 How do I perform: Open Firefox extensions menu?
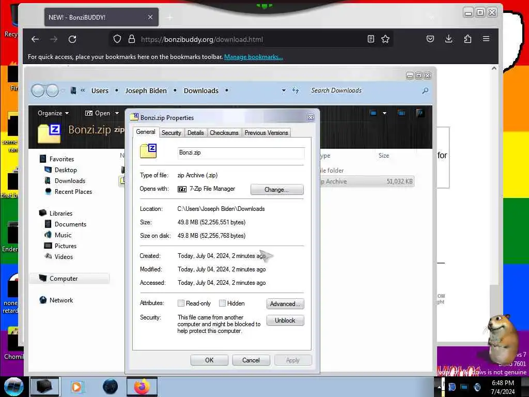point(468,39)
